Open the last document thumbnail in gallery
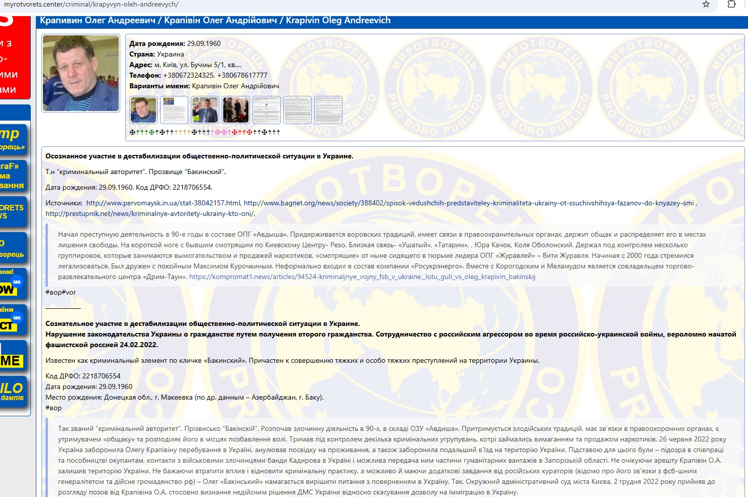 tap(328, 110)
